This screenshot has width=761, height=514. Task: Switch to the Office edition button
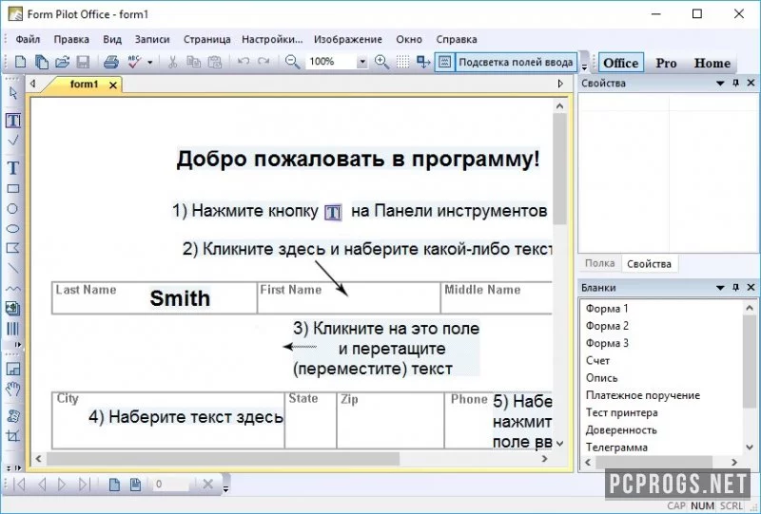(621, 63)
